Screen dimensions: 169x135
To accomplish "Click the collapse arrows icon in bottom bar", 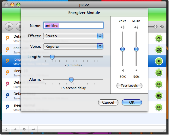I will point(6,129).
